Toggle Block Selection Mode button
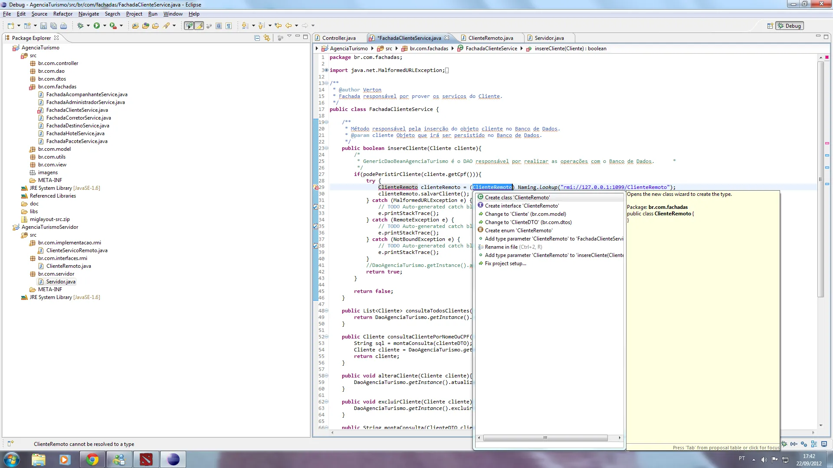The image size is (833, 468). coord(219,26)
